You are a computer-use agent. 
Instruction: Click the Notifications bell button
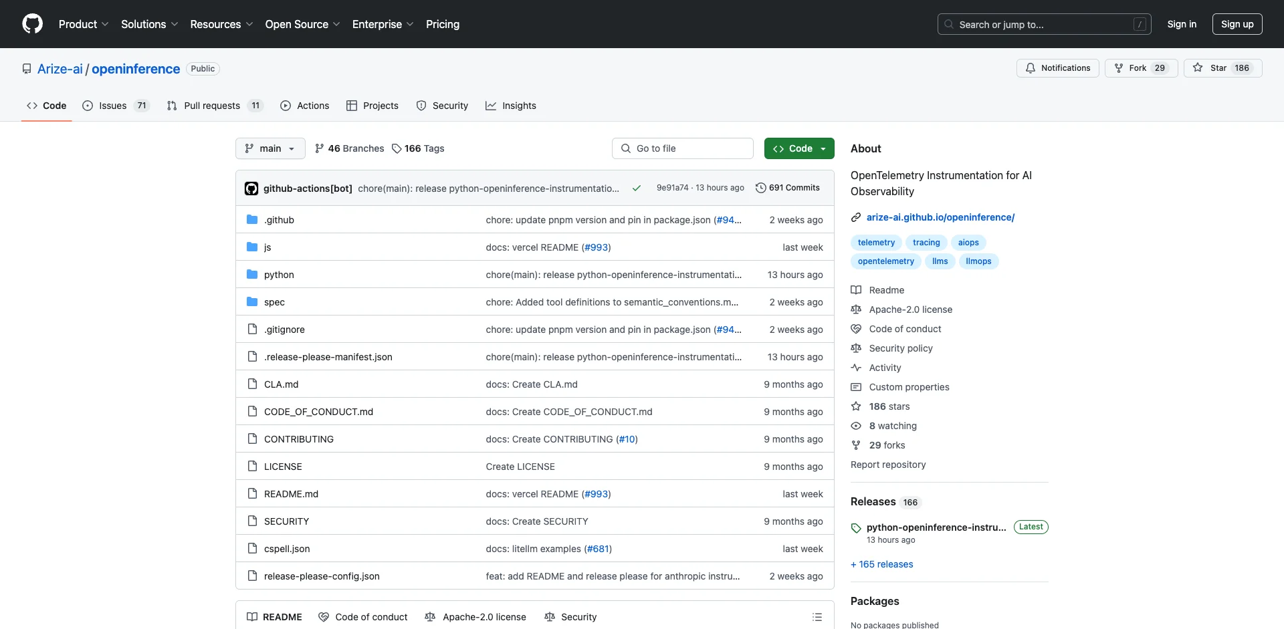(1057, 68)
